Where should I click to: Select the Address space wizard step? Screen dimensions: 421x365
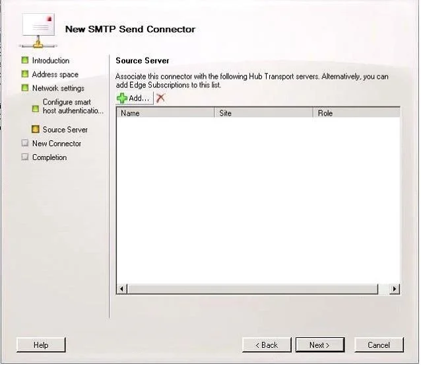[55, 74]
